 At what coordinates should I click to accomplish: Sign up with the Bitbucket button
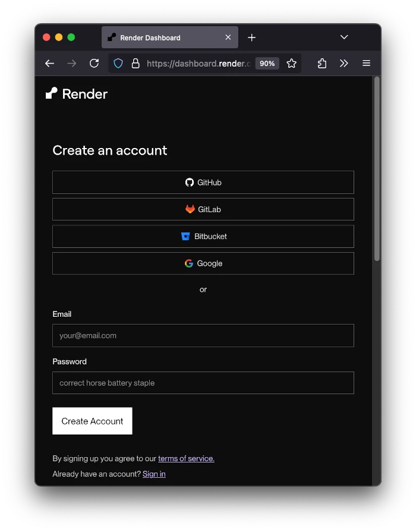(x=203, y=237)
